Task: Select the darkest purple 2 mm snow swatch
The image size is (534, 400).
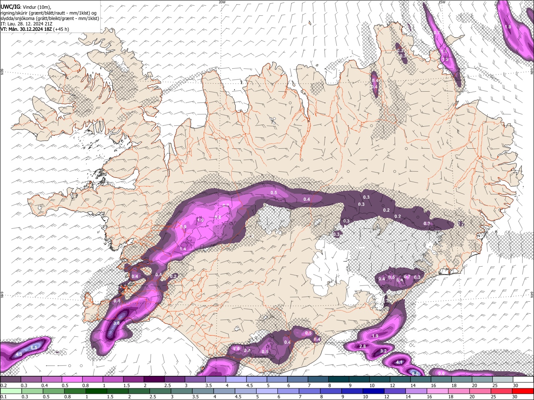Action: pyautogui.click(x=154, y=379)
